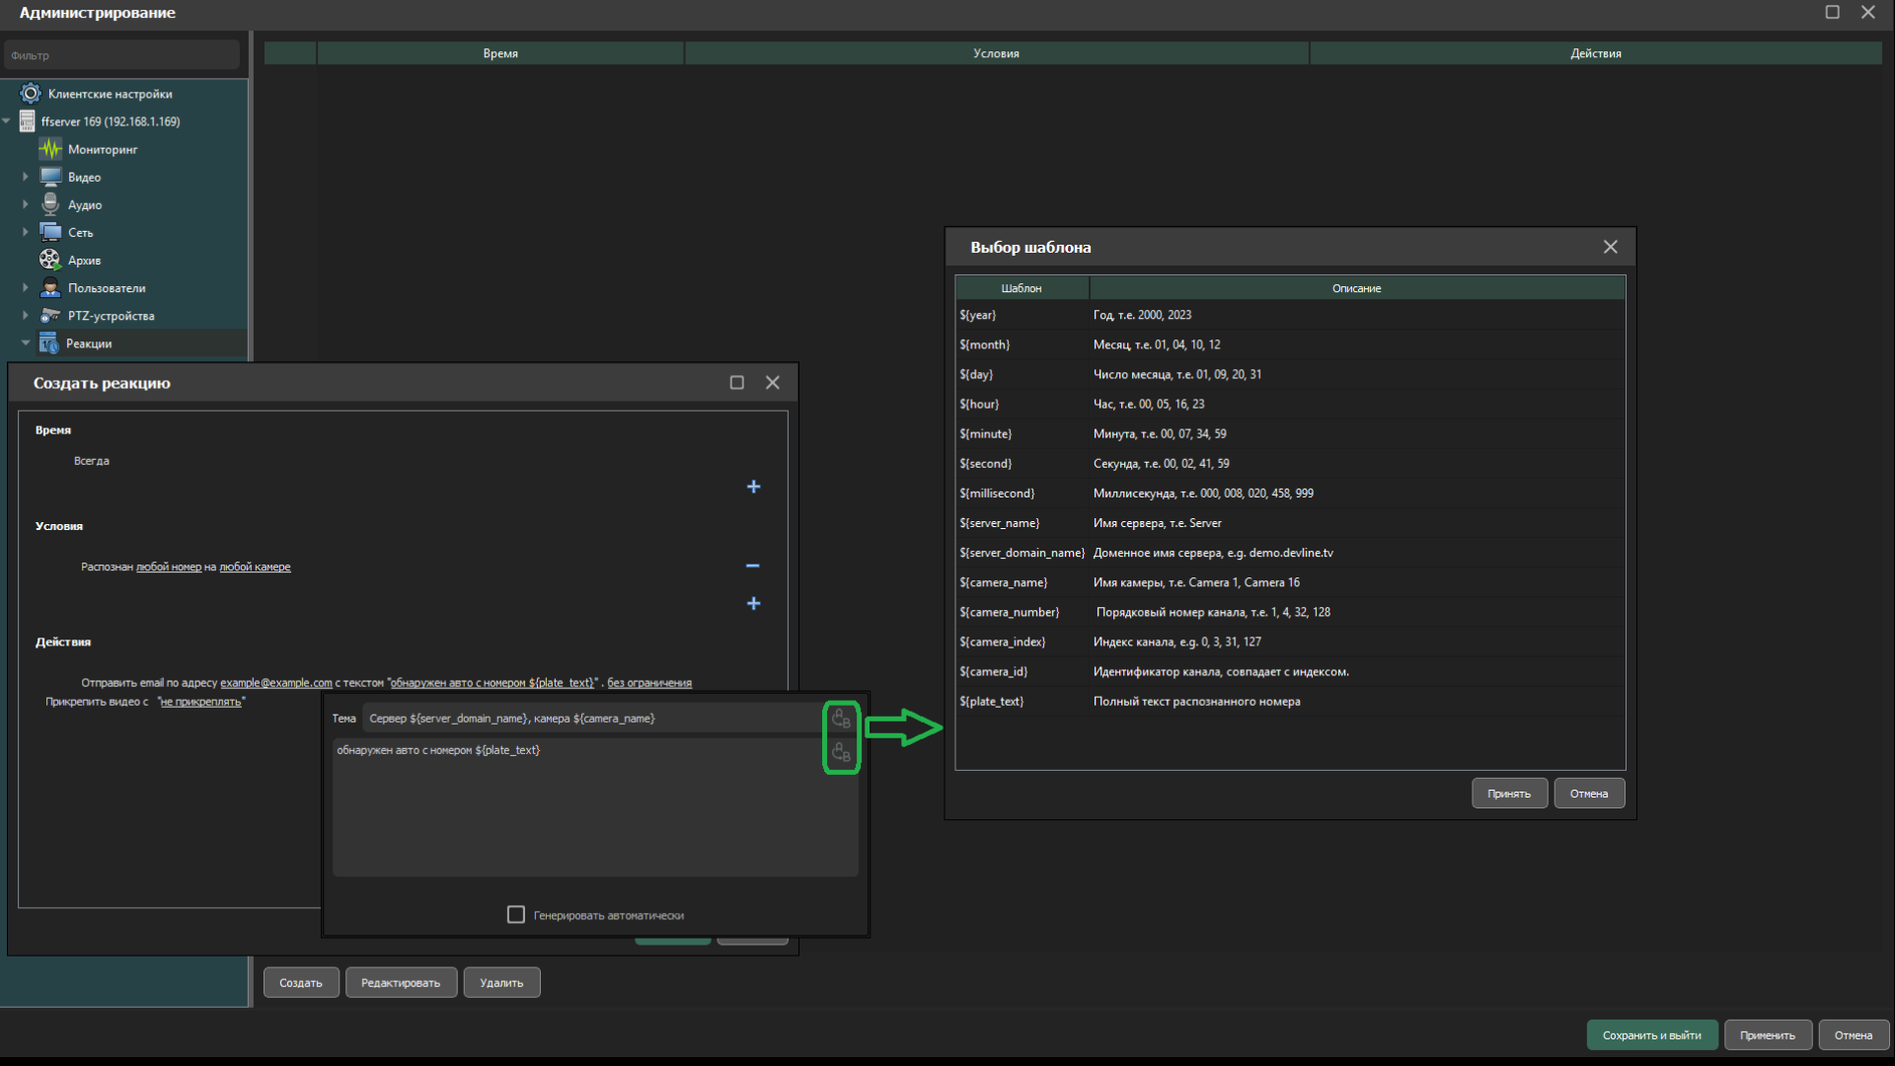Click the Users person icon
This screenshot has width=1895, height=1066.
pos(49,287)
